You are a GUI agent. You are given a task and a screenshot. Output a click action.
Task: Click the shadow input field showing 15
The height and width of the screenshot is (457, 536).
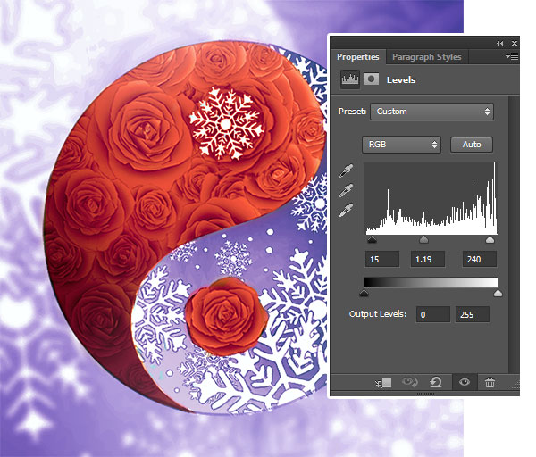pyautogui.click(x=381, y=259)
